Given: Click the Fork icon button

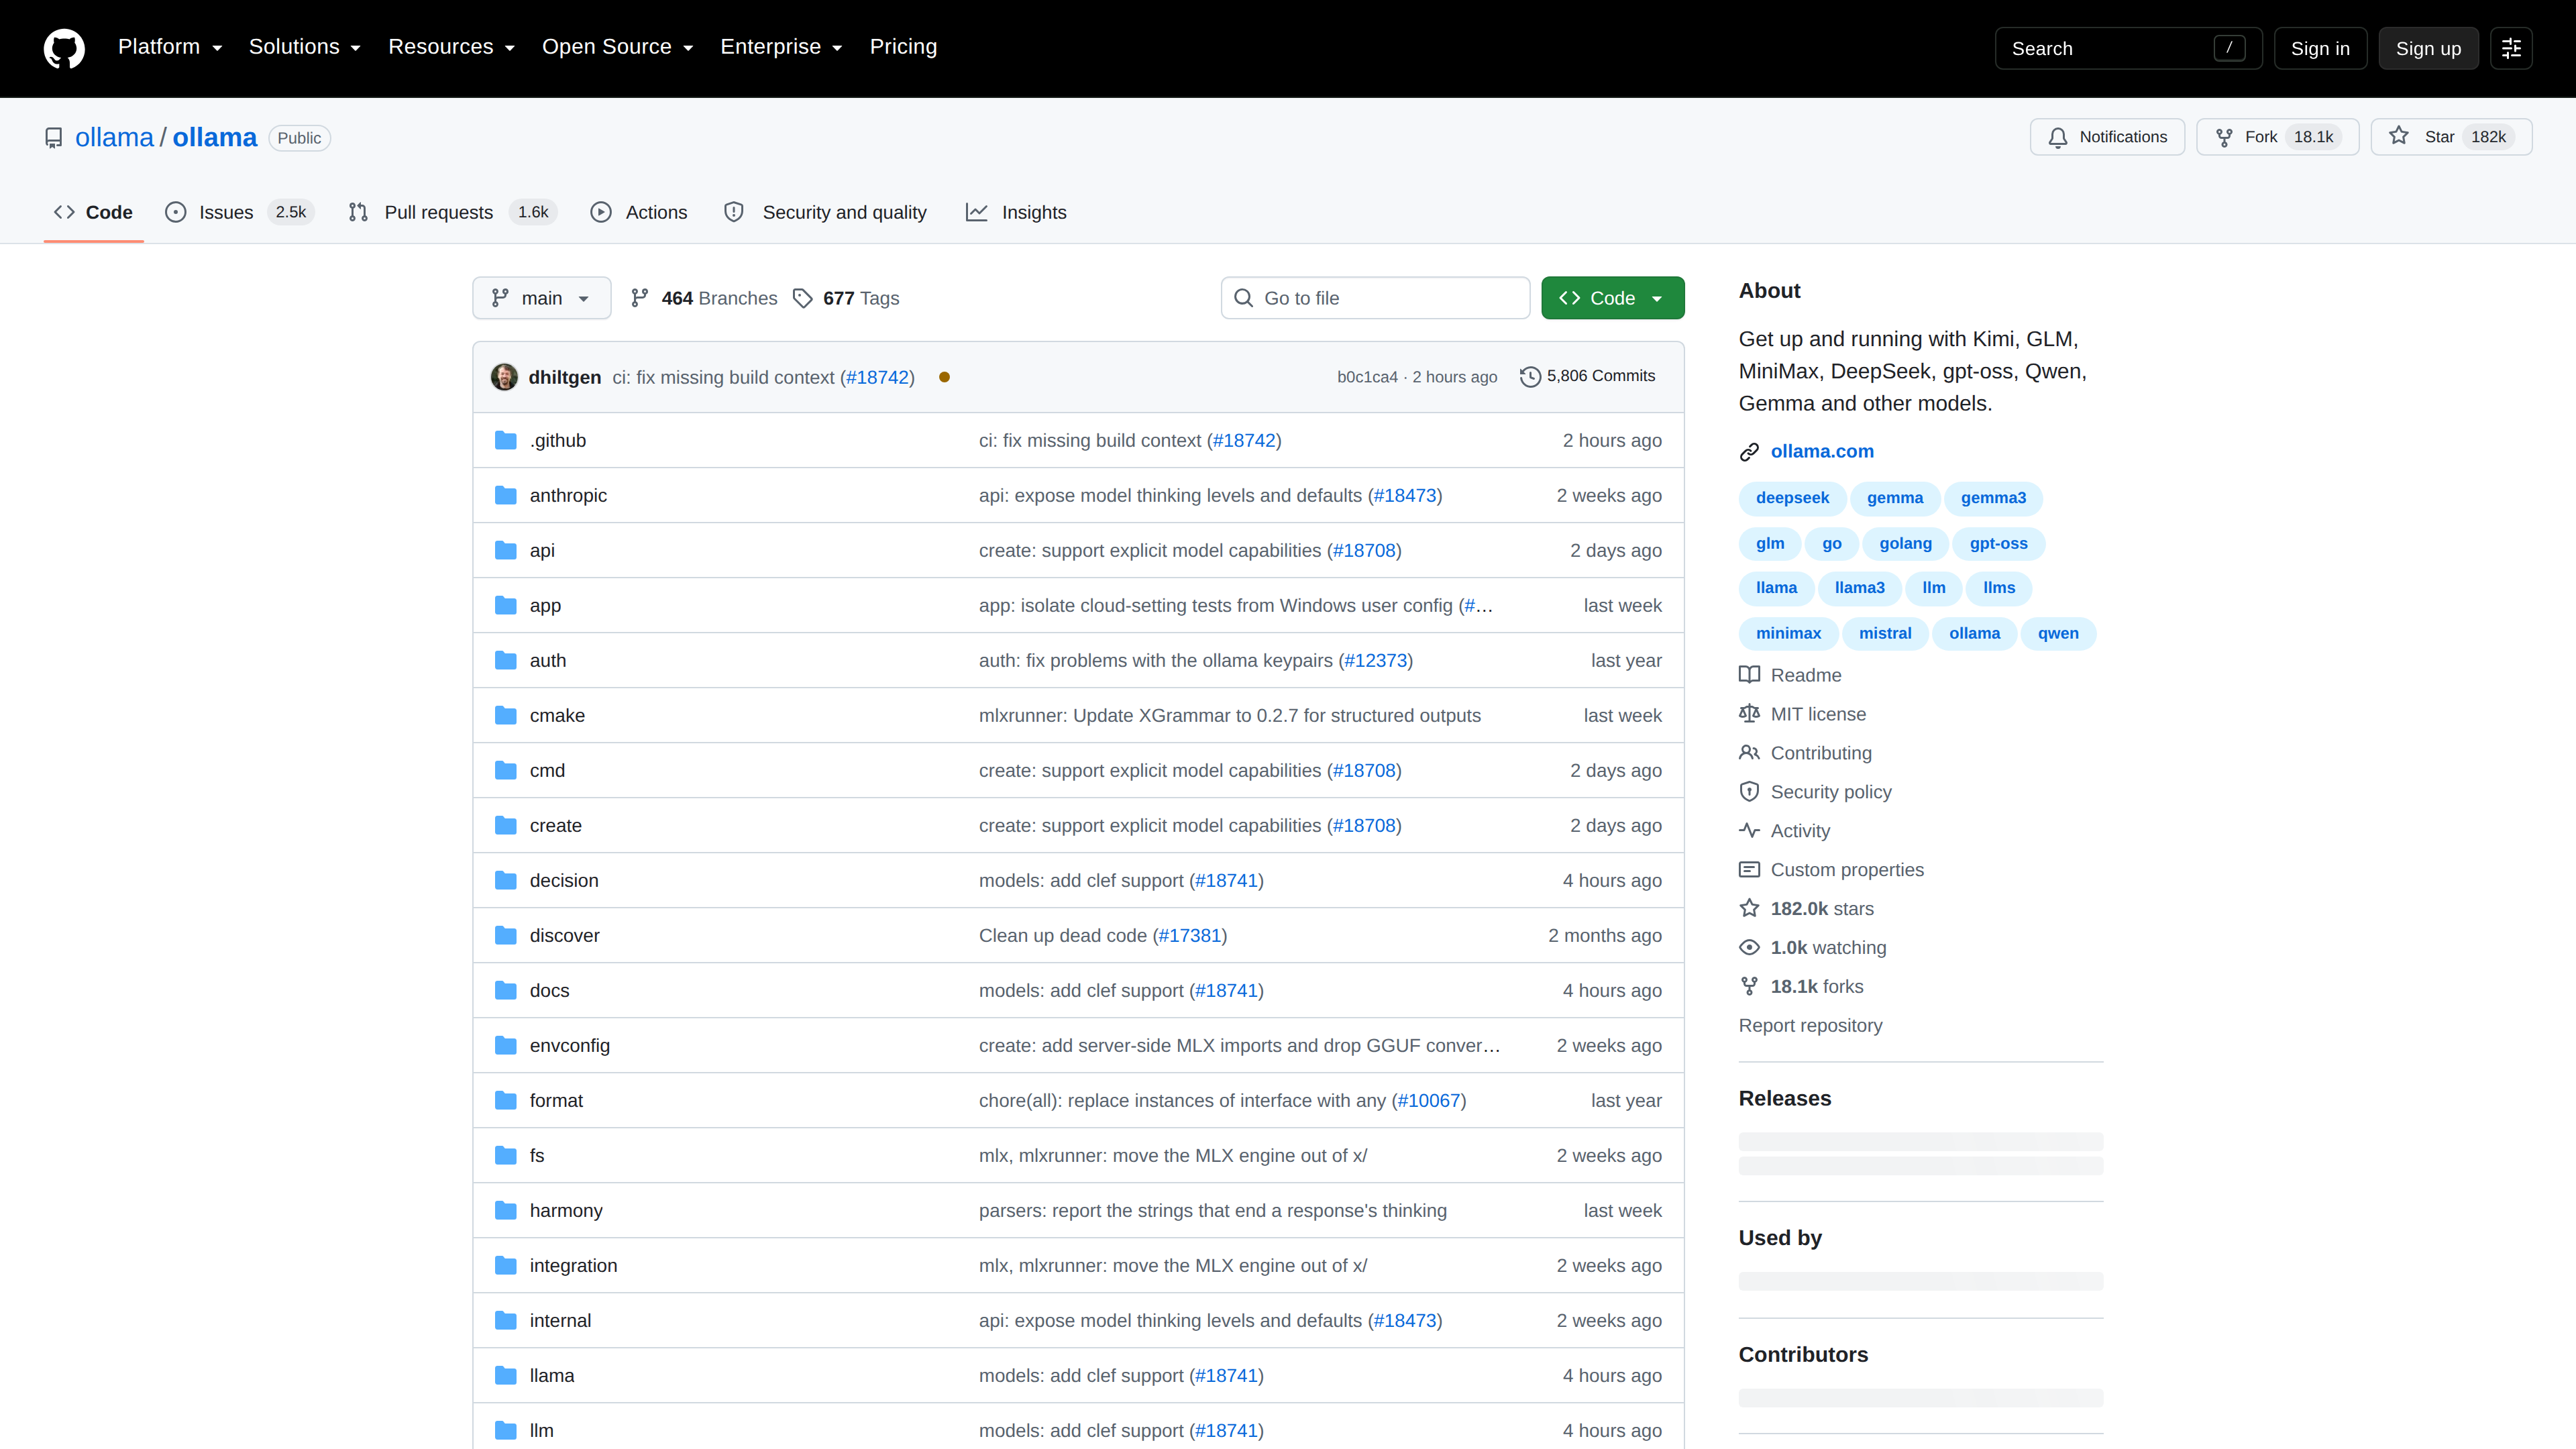Looking at the screenshot, I should 2277,137.
